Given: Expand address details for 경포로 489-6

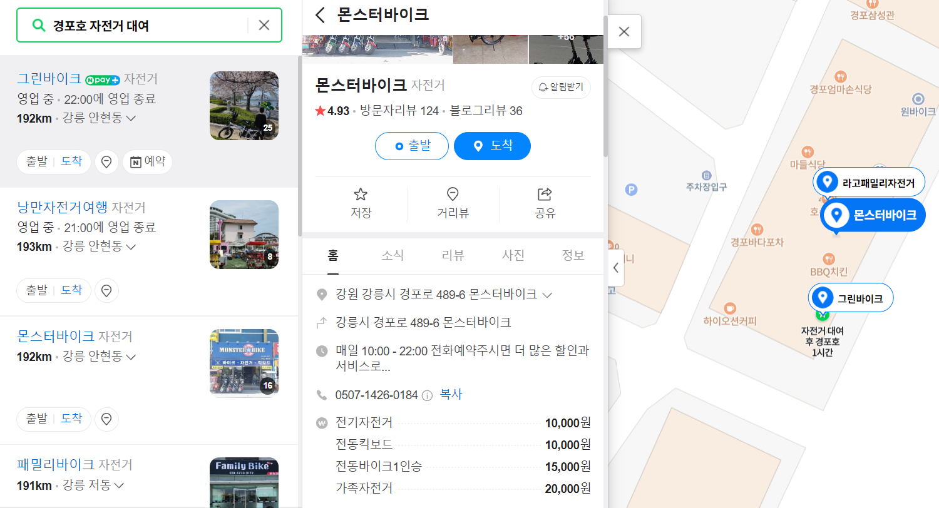Looking at the screenshot, I should pos(546,295).
